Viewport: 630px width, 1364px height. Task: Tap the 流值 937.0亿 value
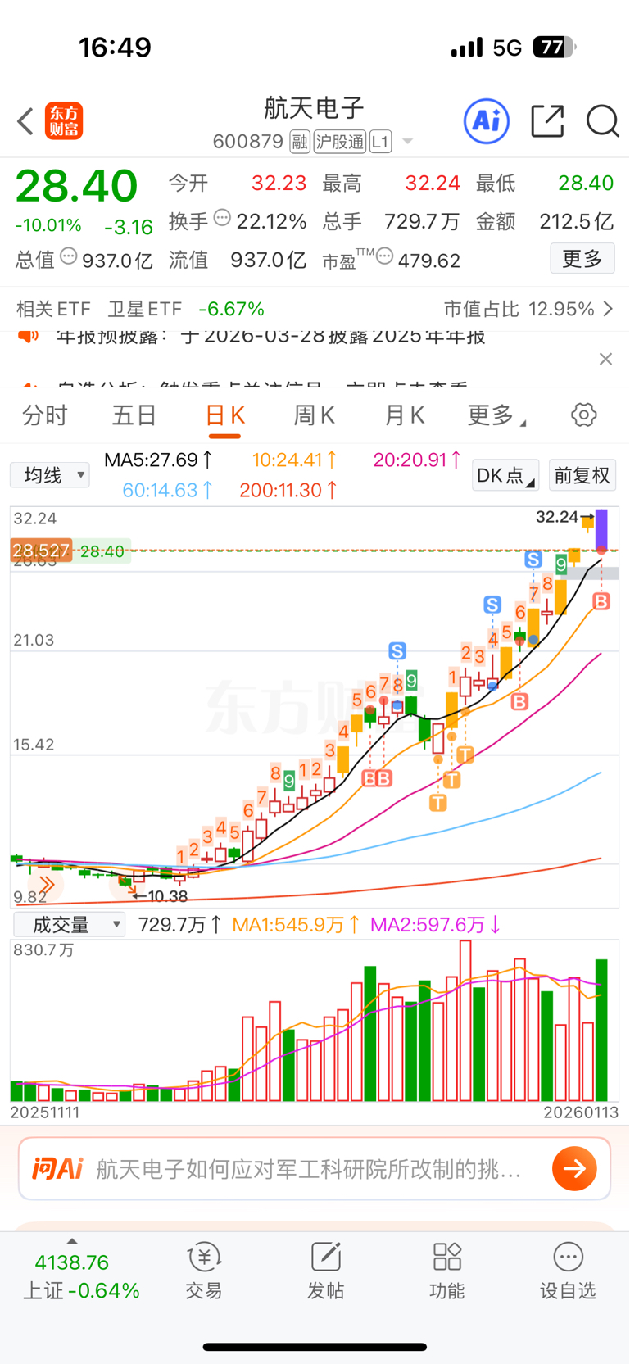tap(268, 261)
